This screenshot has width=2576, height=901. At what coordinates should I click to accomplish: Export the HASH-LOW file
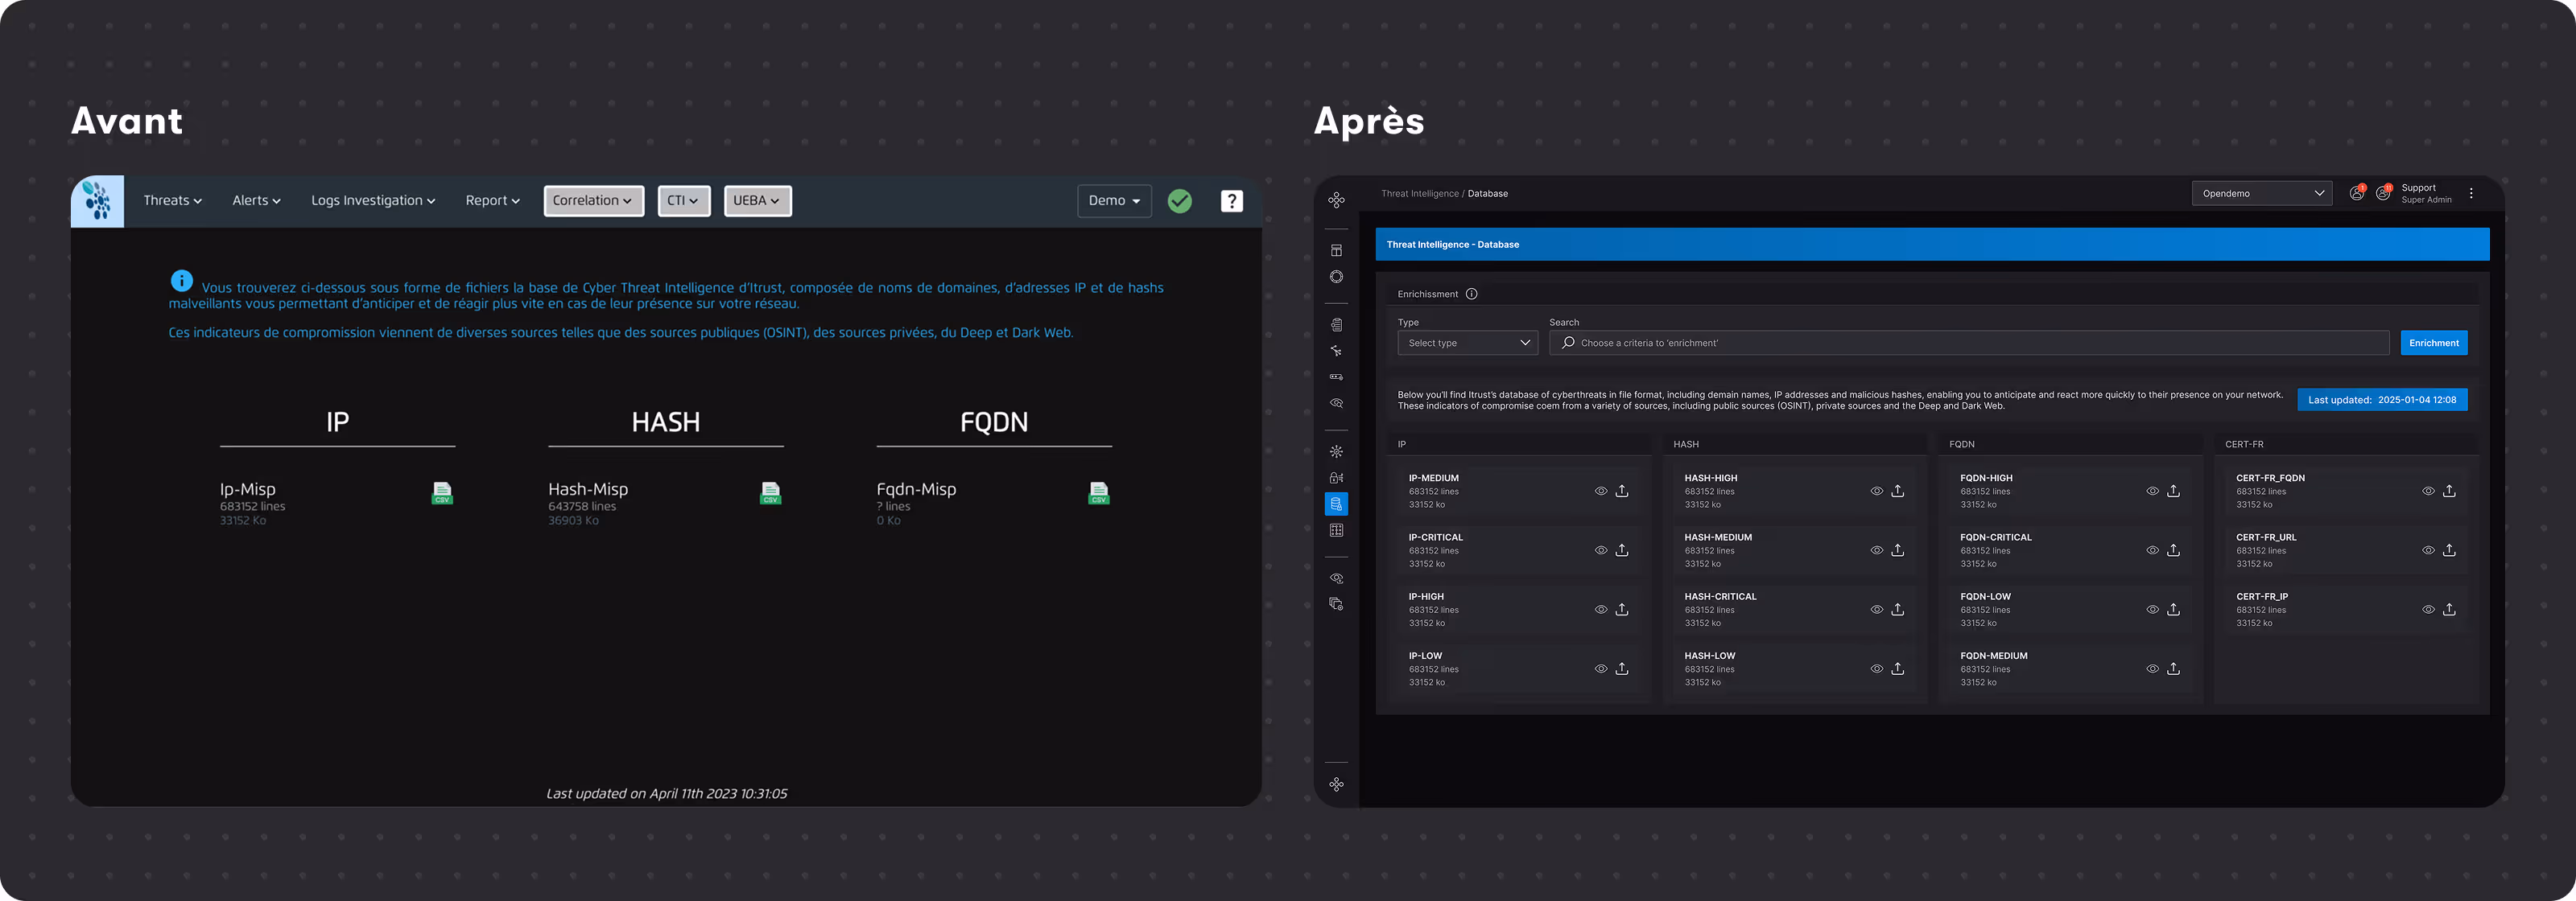[1898, 669]
